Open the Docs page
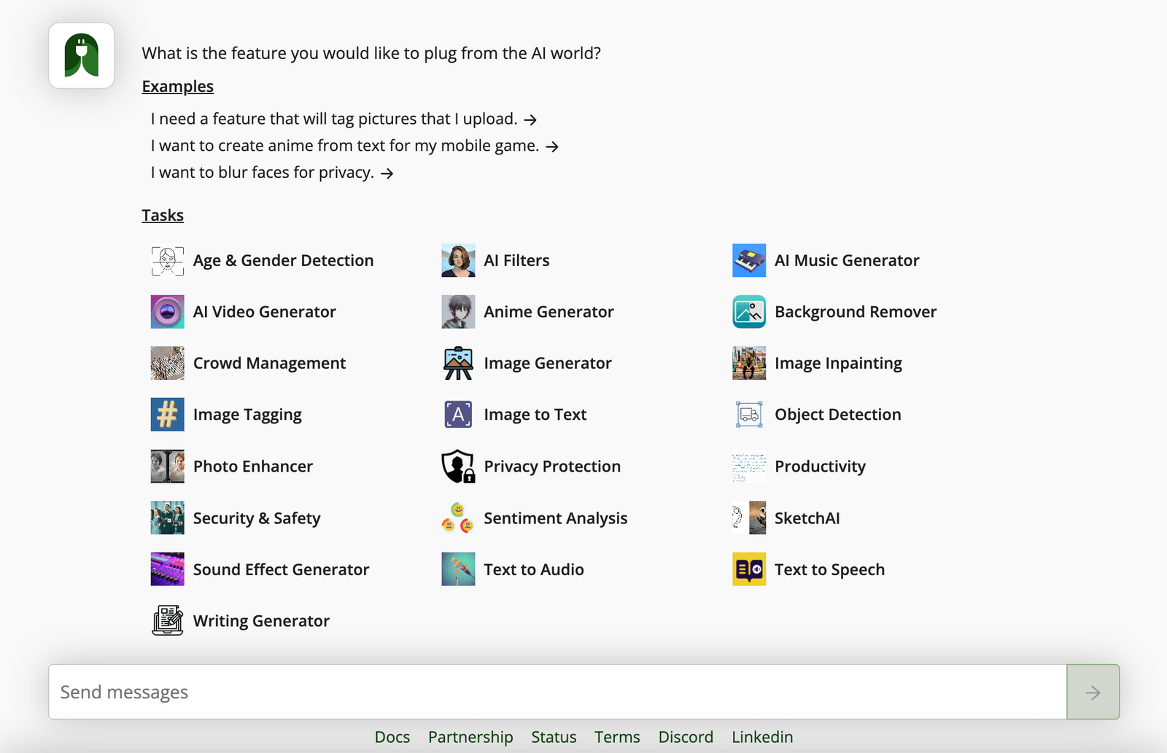Image resolution: width=1167 pixels, height=753 pixels. [x=392, y=737]
